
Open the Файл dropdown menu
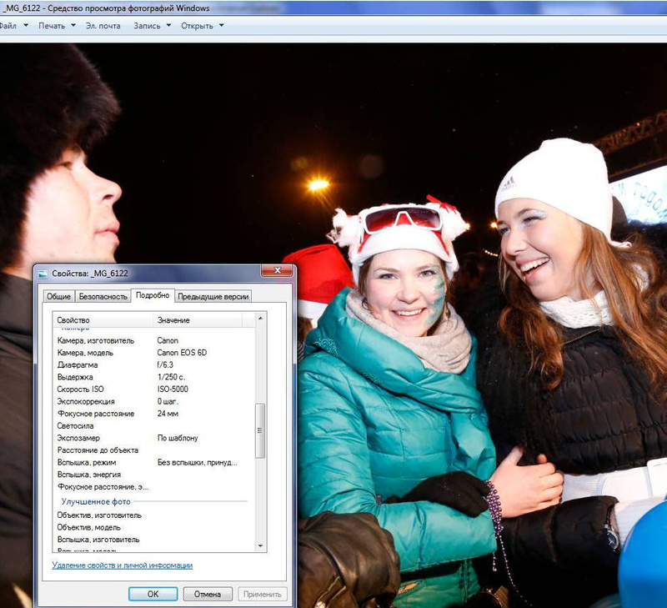coord(12,26)
